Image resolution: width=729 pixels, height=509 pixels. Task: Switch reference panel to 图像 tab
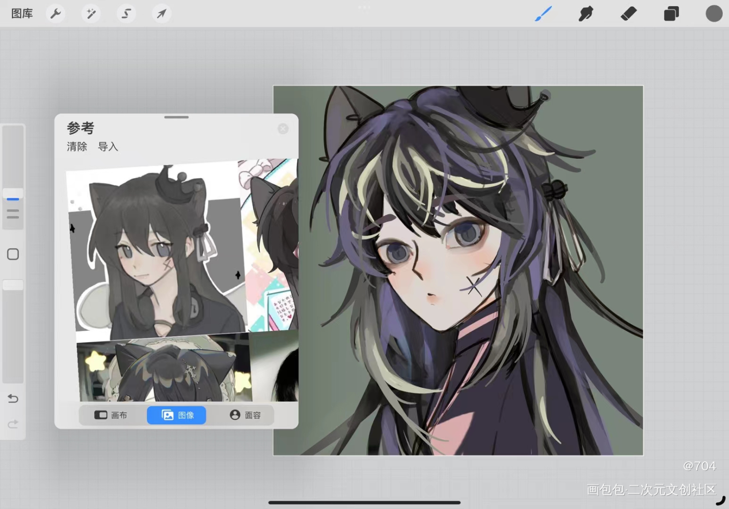pos(177,415)
